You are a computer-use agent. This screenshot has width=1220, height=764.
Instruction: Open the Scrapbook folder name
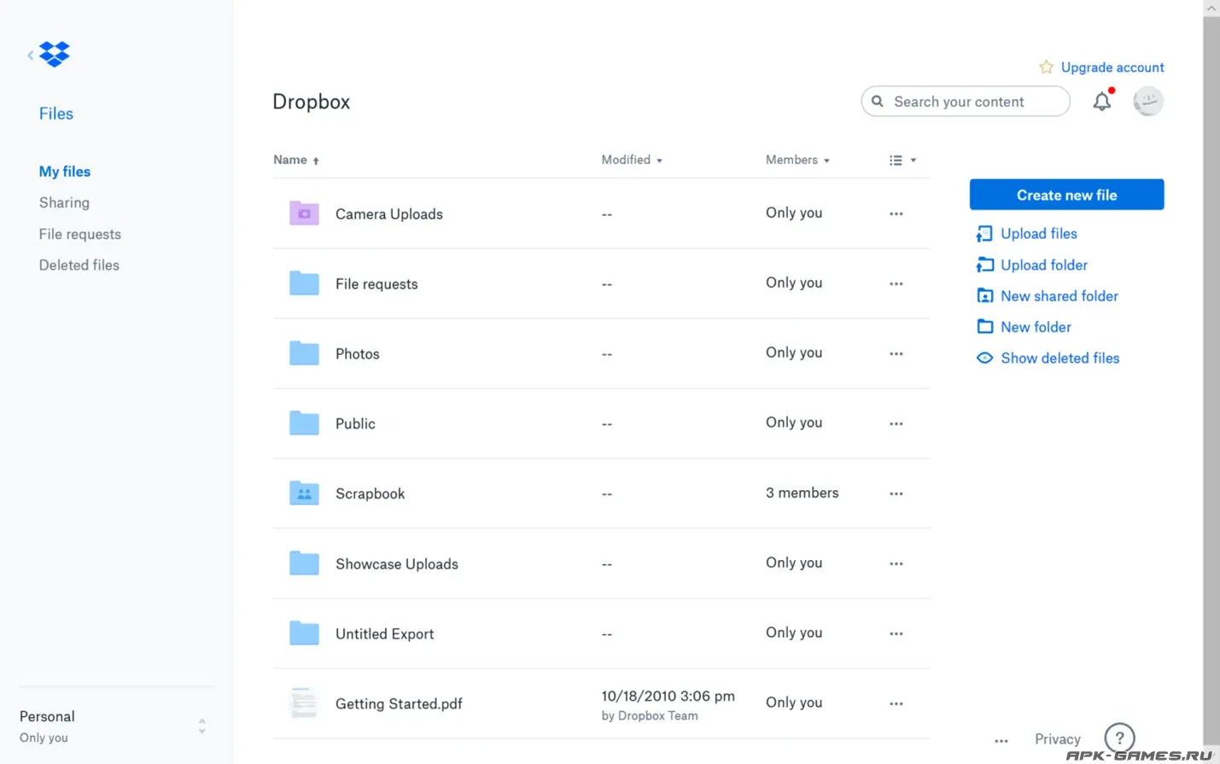point(370,493)
